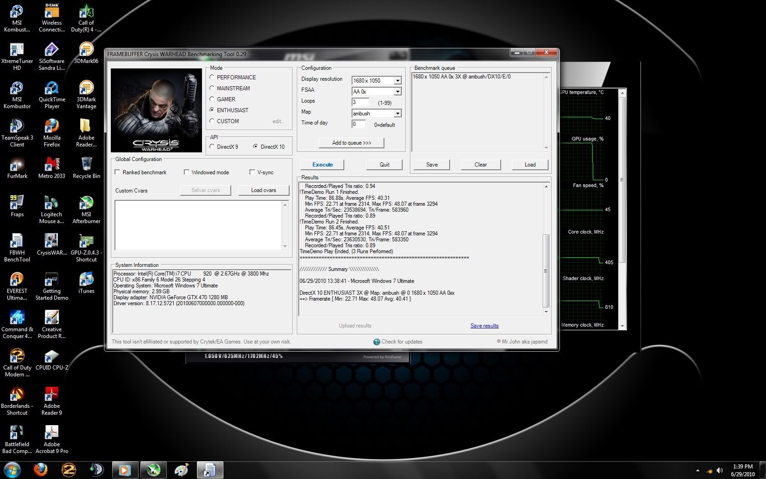
Task: Open TeamSpeak 3 Client icon
Action: point(17,133)
